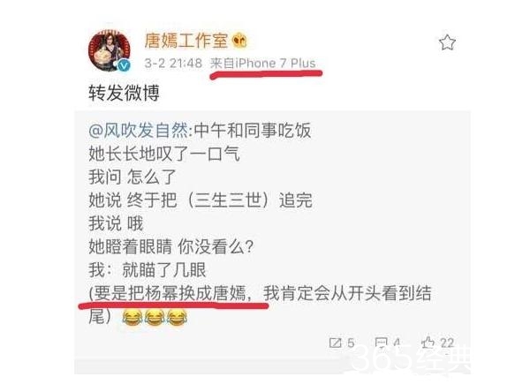The height and width of the screenshot is (392, 515).
Task: Tap the crown membership icon beside username
Action: [239, 41]
